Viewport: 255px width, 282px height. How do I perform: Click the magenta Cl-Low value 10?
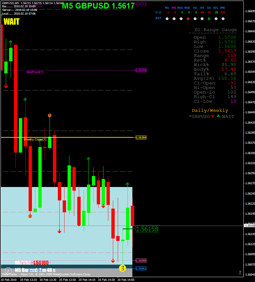click(x=233, y=101)
